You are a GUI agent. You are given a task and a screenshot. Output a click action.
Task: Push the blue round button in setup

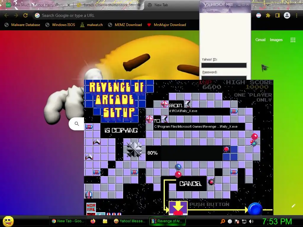pyautogui.click(x=255, y=209)
